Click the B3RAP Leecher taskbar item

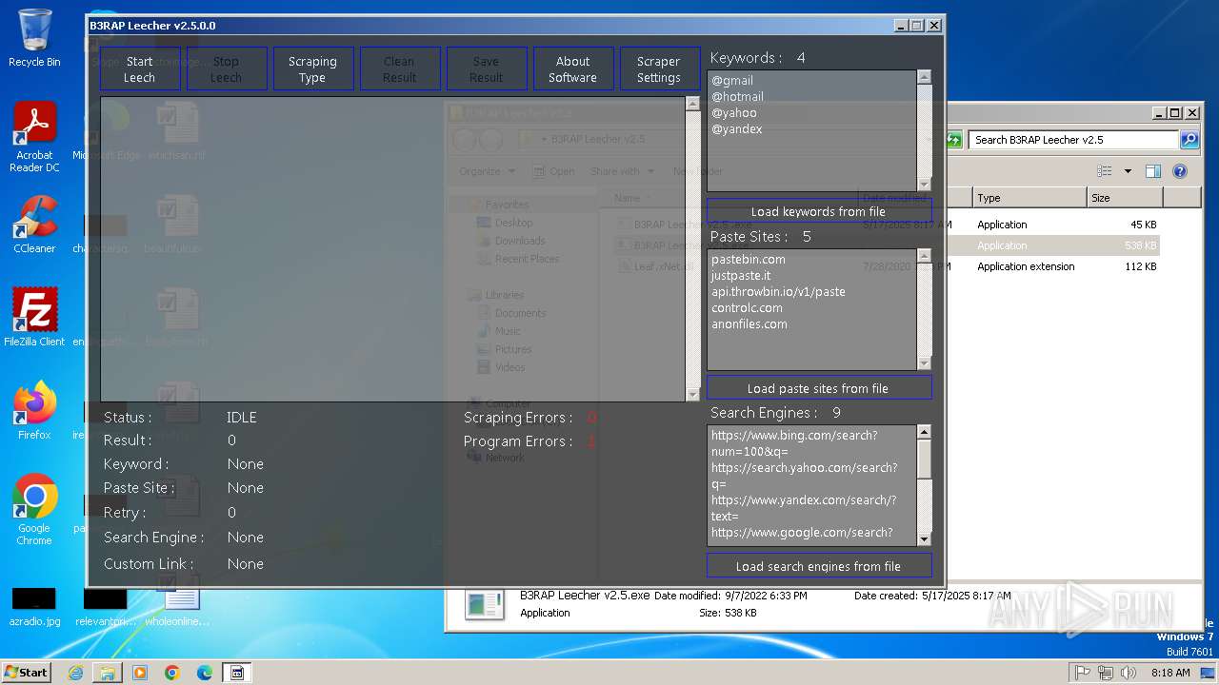point(237,673)
